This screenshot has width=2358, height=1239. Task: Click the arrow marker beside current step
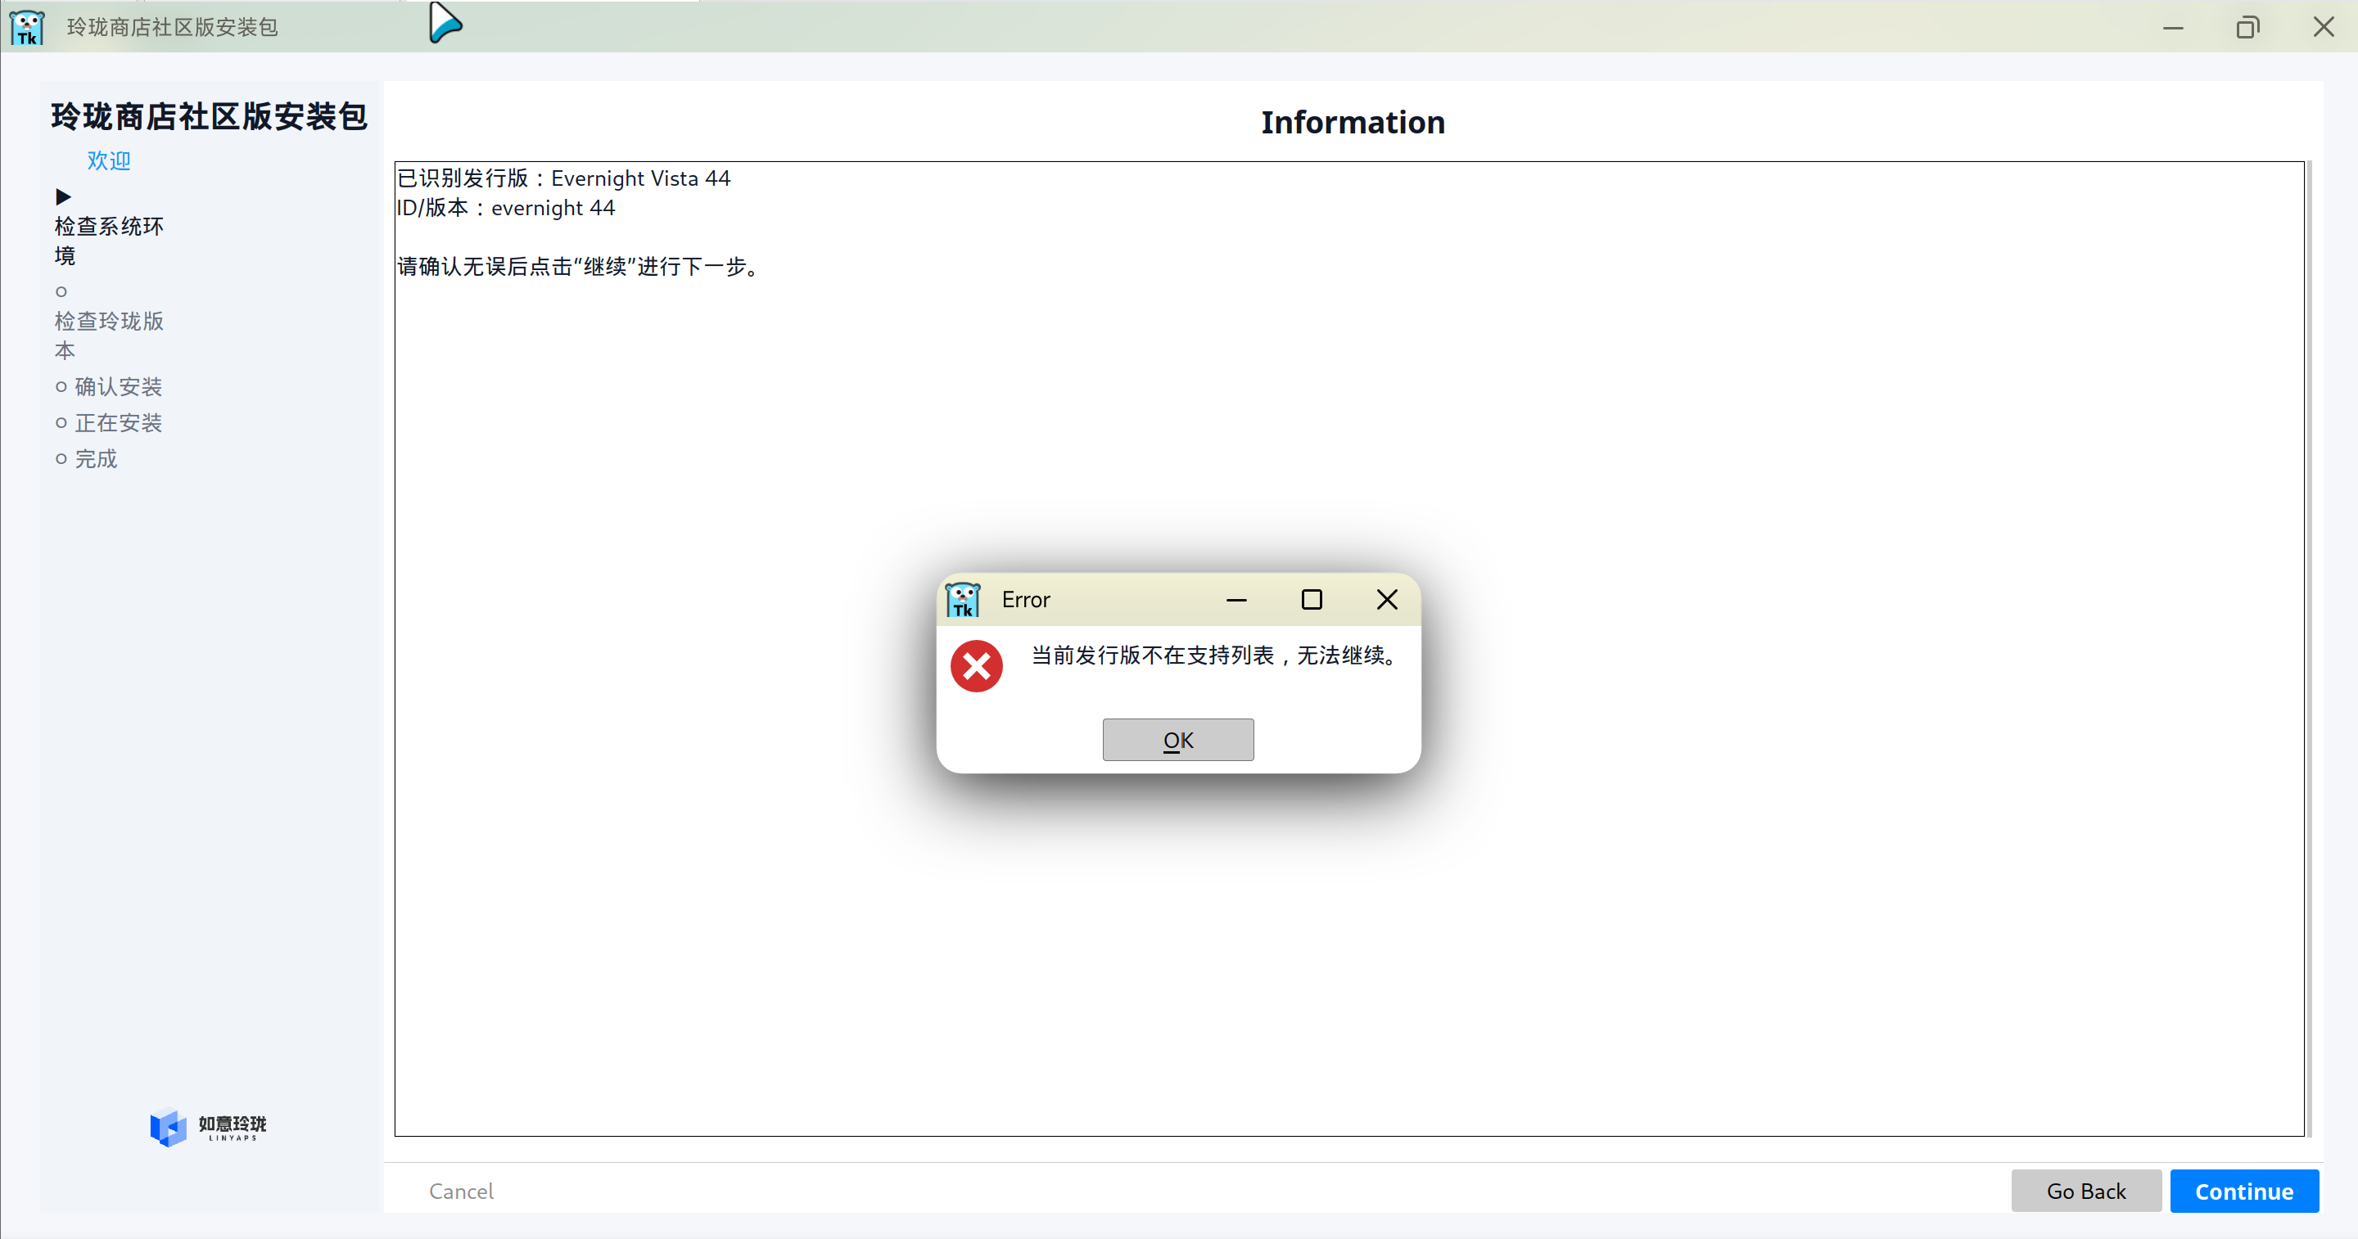[x=63, y=196]
